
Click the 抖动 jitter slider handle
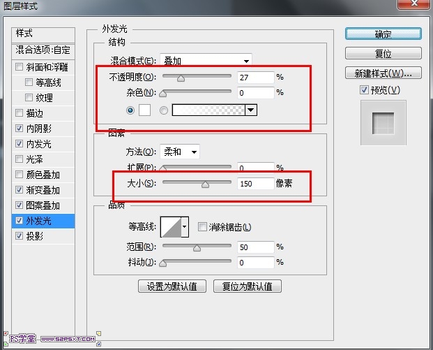click(163, 263)
